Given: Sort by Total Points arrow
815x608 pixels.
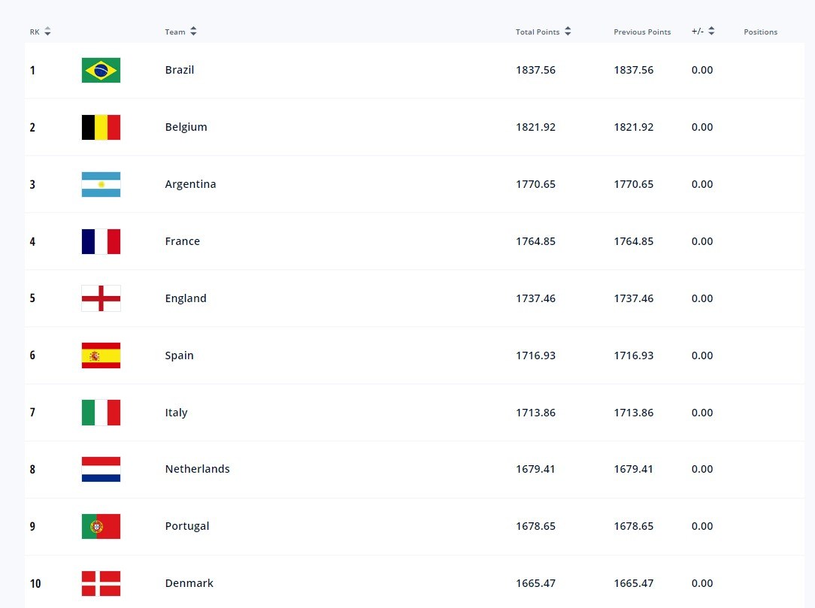Looking at the screenshot, I should pyautogui.click(x=568, y=31).
